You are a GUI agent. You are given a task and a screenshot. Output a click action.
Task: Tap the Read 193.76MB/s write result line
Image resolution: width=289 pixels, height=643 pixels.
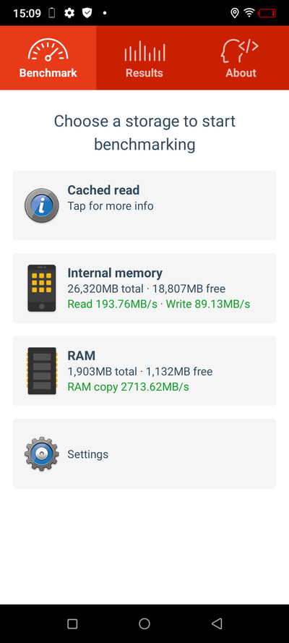coord(159,305)
